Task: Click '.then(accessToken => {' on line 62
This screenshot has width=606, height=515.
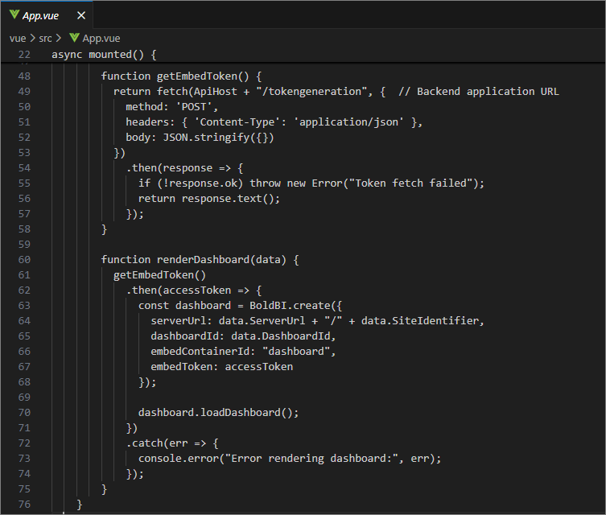Action: click(x=194, y=290)
